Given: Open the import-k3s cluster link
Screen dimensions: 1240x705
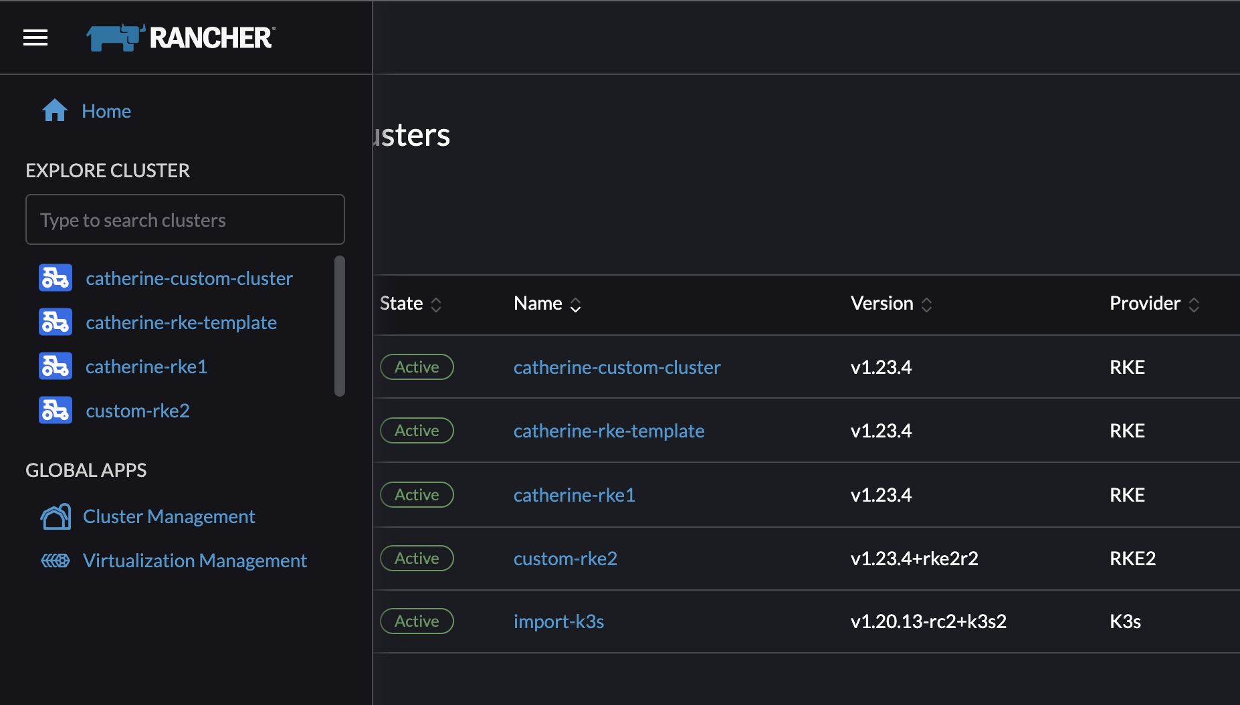Looking at the screenshot, I should (558, 621).
